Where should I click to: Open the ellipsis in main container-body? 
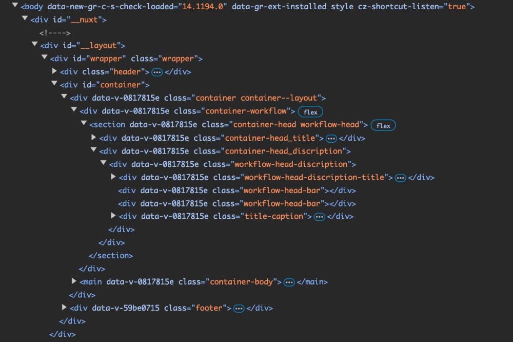coord(289,282)
